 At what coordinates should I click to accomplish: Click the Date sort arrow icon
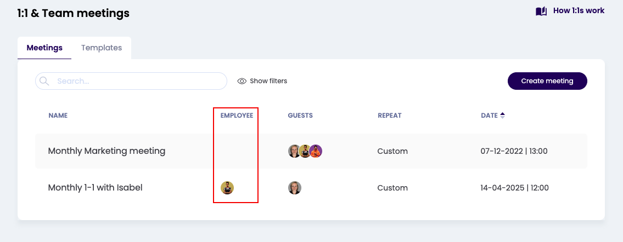click(502, 116)
